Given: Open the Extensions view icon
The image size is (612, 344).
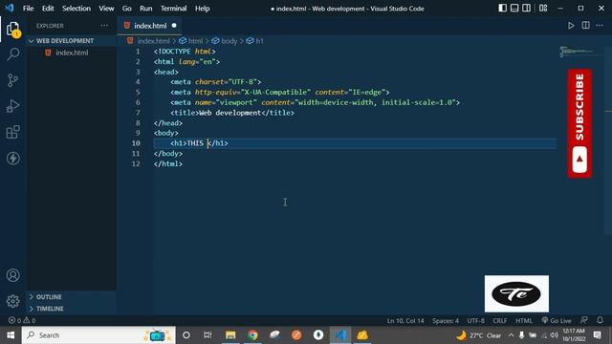Looking at the screenshot, I should tap(12, 132).
